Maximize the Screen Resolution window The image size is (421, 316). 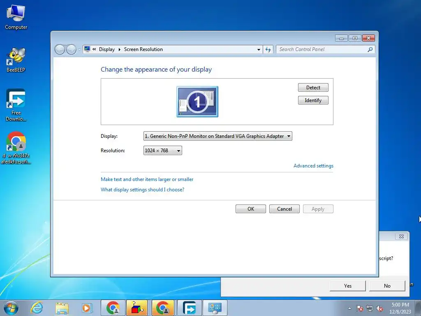355,38
